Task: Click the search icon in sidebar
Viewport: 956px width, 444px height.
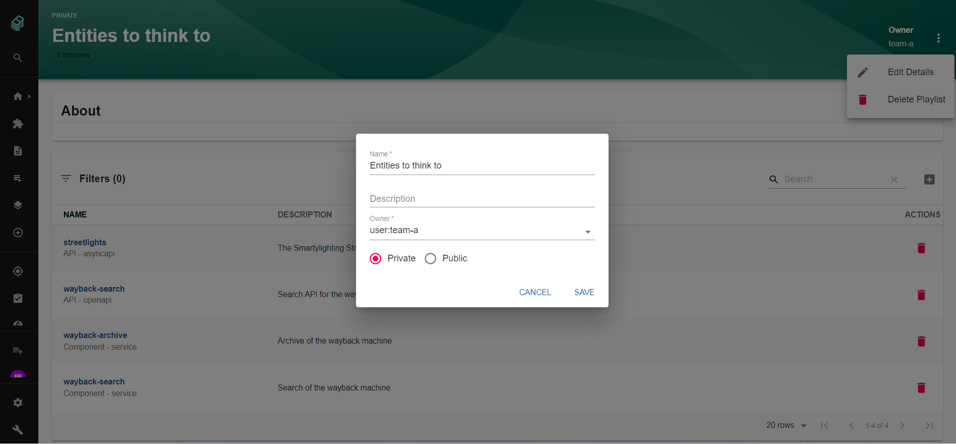Action: [x=18, y=58]
